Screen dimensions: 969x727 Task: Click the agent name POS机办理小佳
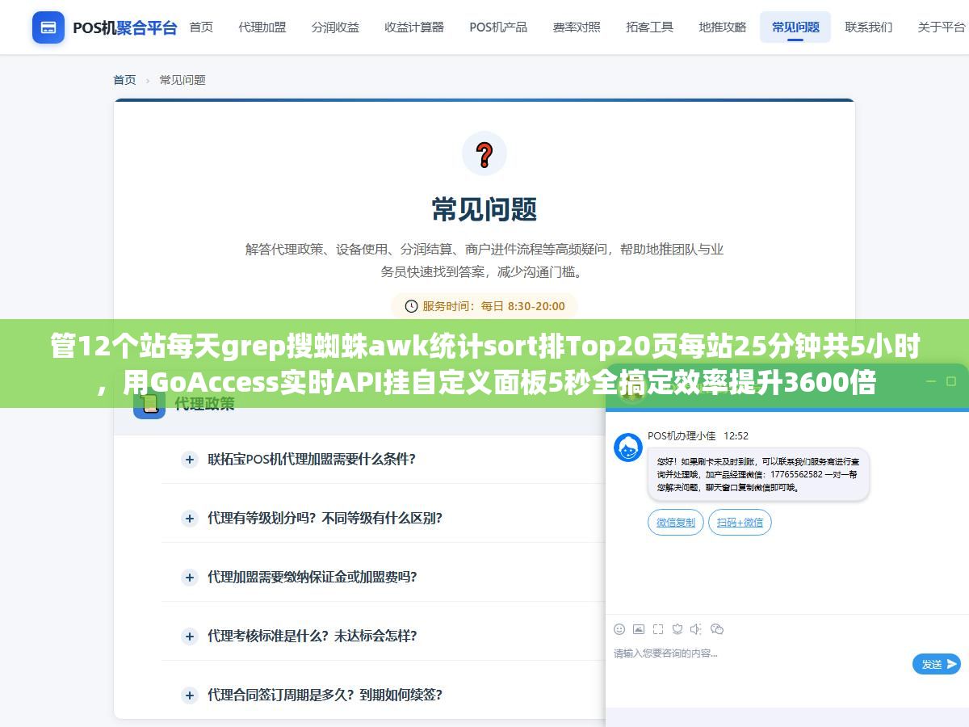682,435
